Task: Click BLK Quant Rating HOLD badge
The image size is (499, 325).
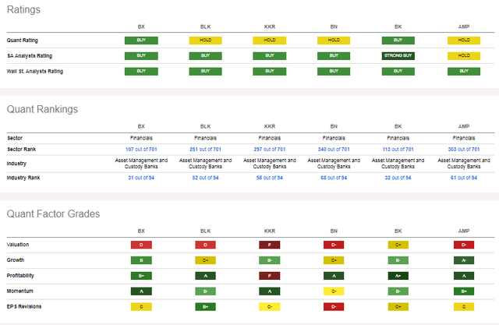Action: click(205, 41)
